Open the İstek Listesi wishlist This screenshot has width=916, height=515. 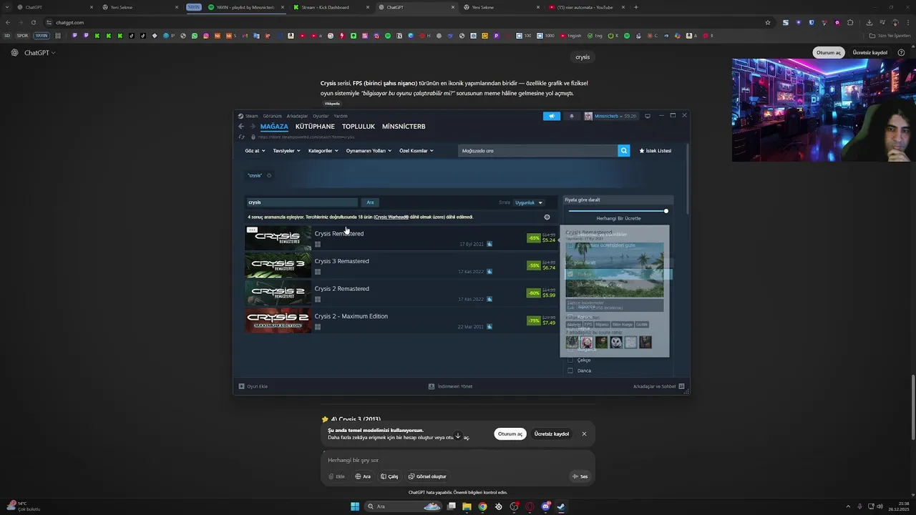click(x=655, y=151)
